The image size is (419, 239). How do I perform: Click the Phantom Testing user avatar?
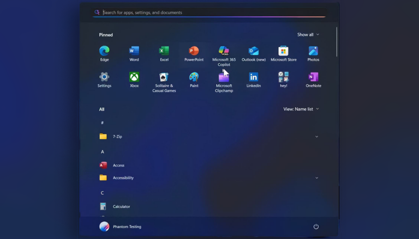click(104, 226)
